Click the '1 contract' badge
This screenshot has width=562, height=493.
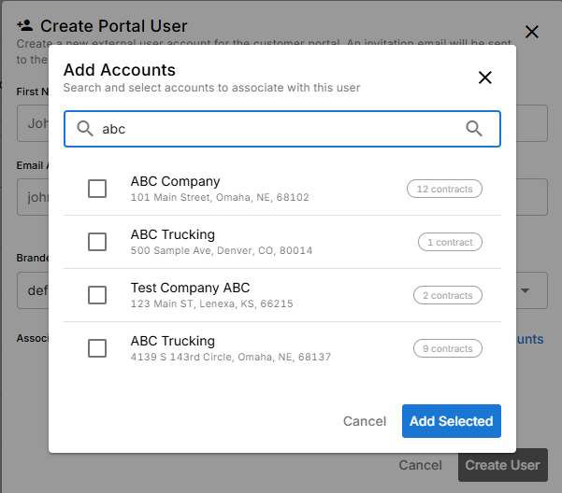[450, 242]
